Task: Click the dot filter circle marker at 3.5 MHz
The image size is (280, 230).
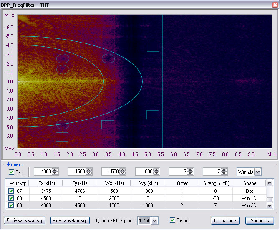Action: coord(108,58)
